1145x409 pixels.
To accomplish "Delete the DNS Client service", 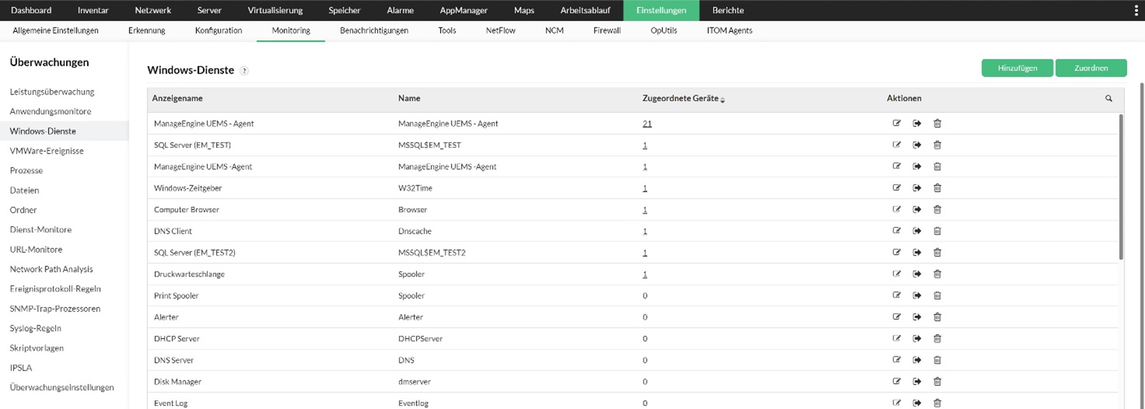I will [x=937, y=231].
